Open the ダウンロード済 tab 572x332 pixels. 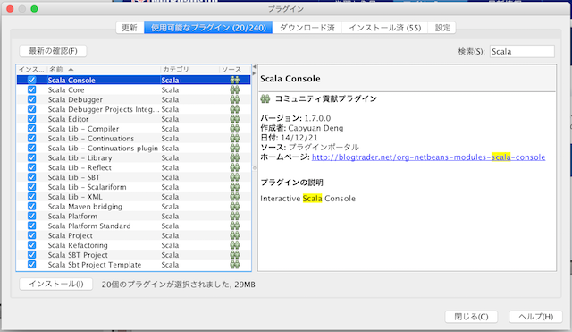click(307, 28)
